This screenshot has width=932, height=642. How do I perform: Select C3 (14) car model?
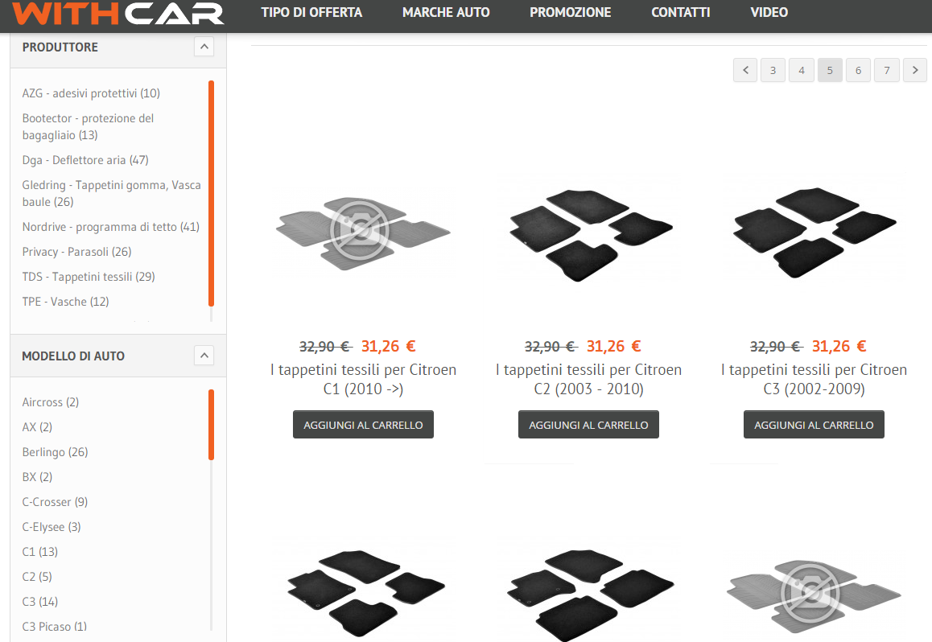coord(39,602)
